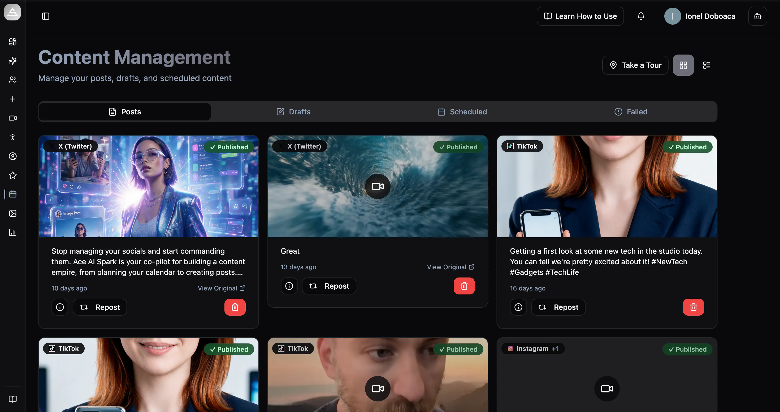Click the plus create icon in sidebar

(x=13, y=99)
